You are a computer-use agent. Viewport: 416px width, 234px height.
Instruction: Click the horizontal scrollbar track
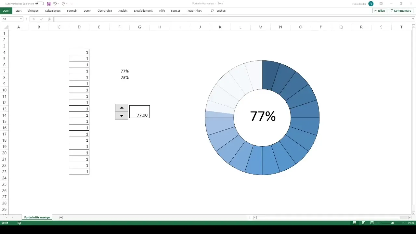[331, 217]
